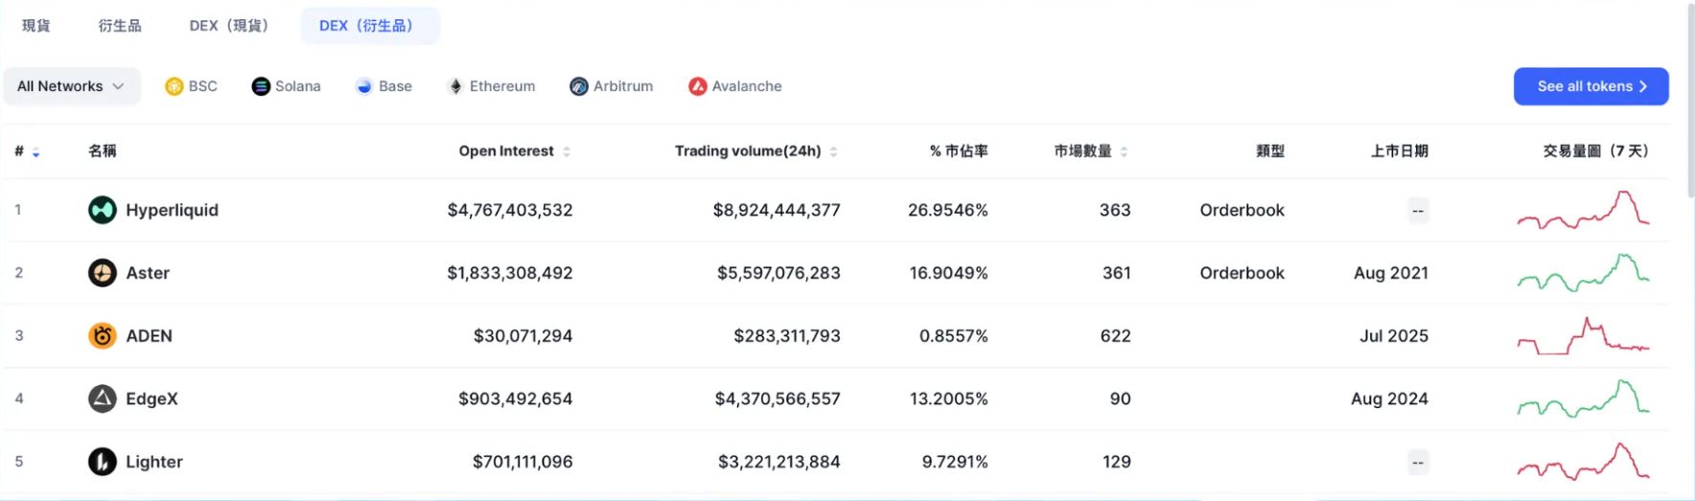This screenshot has height=501, width=1695.
Task: Click the Solana network icon
Action: pyautogui.click(x=261, y=86)
